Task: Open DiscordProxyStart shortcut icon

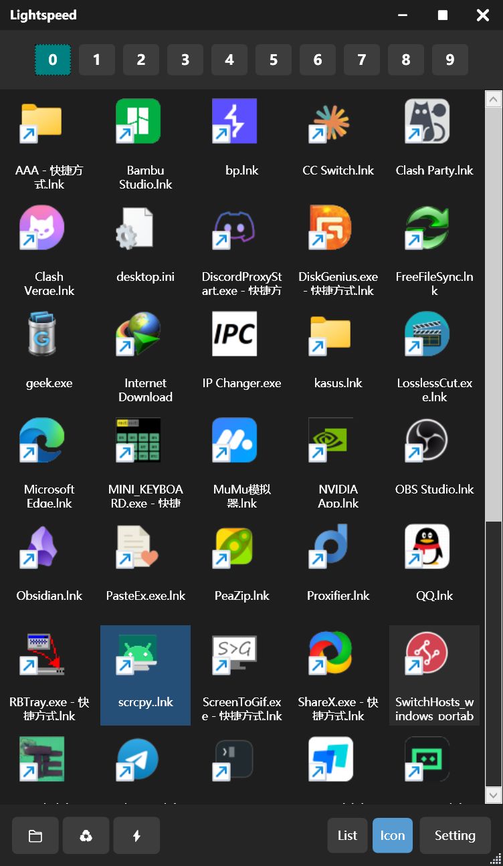Action: [234, 228]
